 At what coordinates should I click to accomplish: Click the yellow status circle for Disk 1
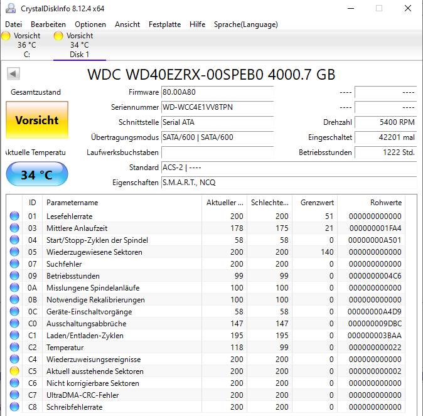coord(58,36)
